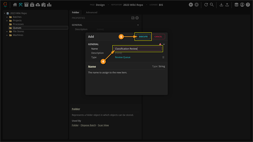Open the search magnifier icon
The height and width of the screenshot is (142, 253).
[212, 5]
